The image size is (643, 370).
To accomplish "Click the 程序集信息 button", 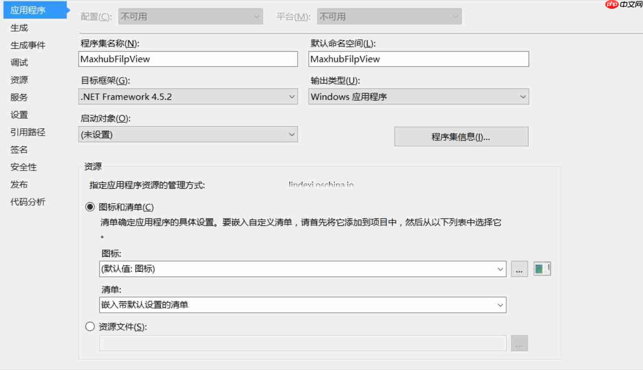I will [461, 136].
